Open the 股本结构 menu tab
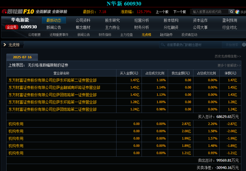The image size is (246, 171). coord(171,21)
